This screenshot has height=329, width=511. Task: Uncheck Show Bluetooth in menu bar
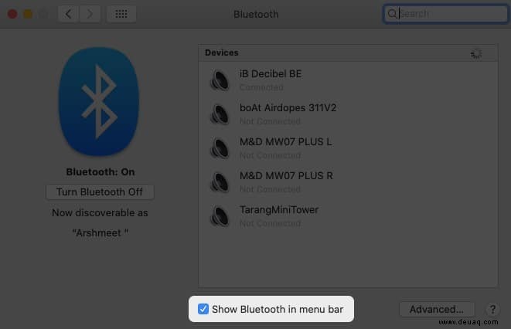203,309
